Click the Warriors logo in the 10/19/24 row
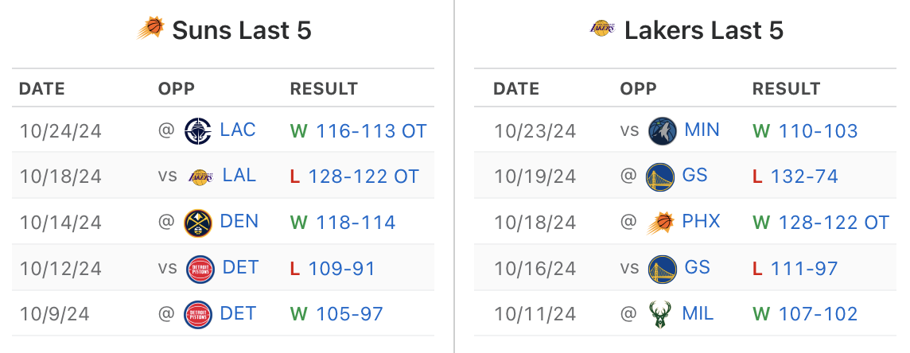910x353 pixels. pyautogui.click(x=660, y=176)
